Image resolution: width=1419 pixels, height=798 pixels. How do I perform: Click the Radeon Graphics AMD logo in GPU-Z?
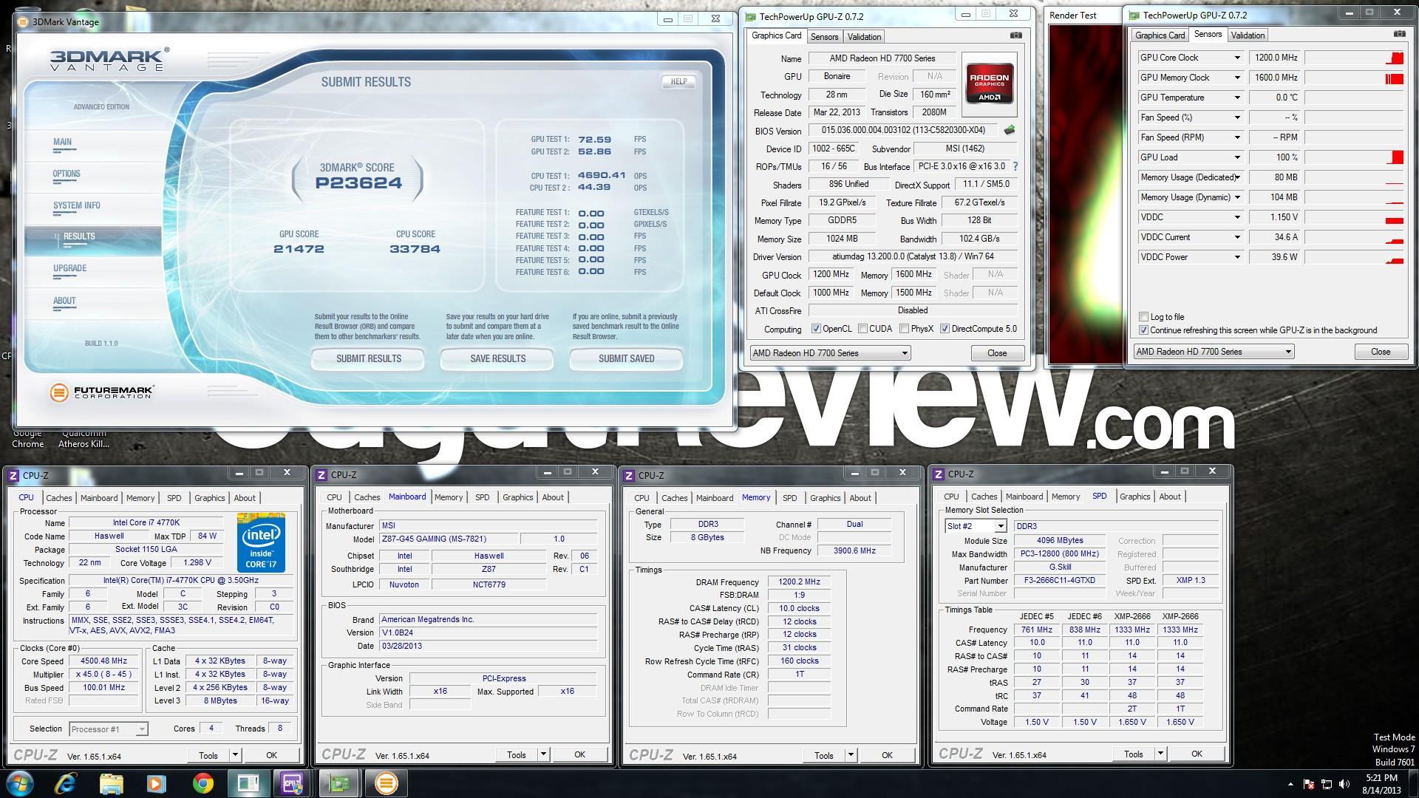point(989,85)
